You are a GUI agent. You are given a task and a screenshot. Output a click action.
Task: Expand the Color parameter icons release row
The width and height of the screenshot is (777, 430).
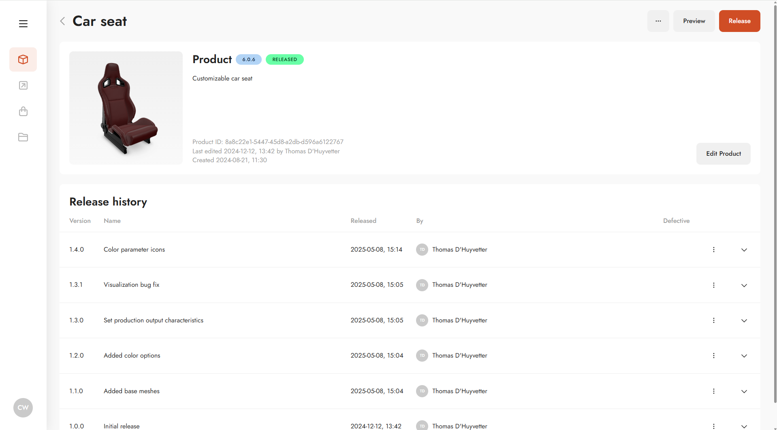[744, 250]
